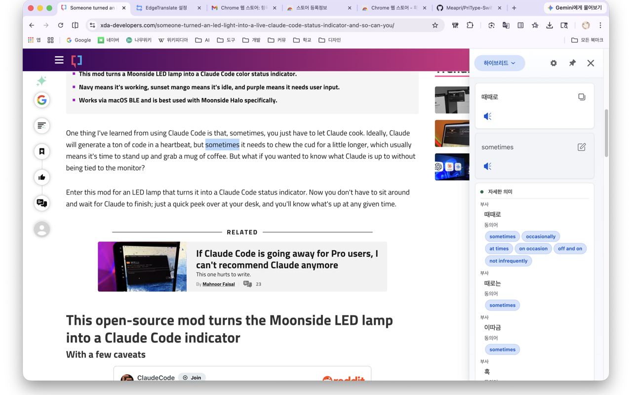Open the article summary list icon

pyautogui.click(x=42, y=126)
